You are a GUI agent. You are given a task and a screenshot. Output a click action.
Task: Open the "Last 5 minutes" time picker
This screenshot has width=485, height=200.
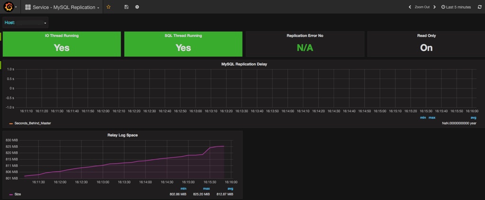(456, 7)
